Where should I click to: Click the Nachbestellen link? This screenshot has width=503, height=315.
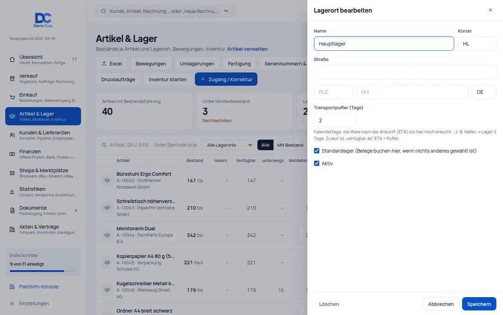[x=217, y=121]
